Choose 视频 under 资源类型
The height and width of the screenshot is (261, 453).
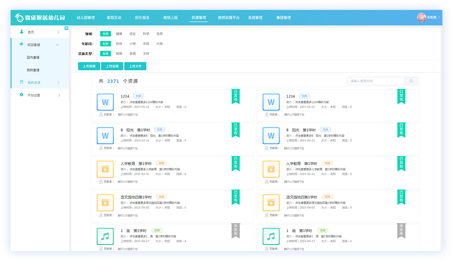click(119, 54)
